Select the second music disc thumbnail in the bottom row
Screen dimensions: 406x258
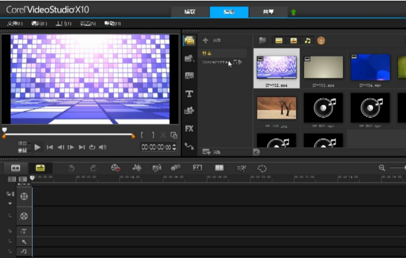click(323, 141)
